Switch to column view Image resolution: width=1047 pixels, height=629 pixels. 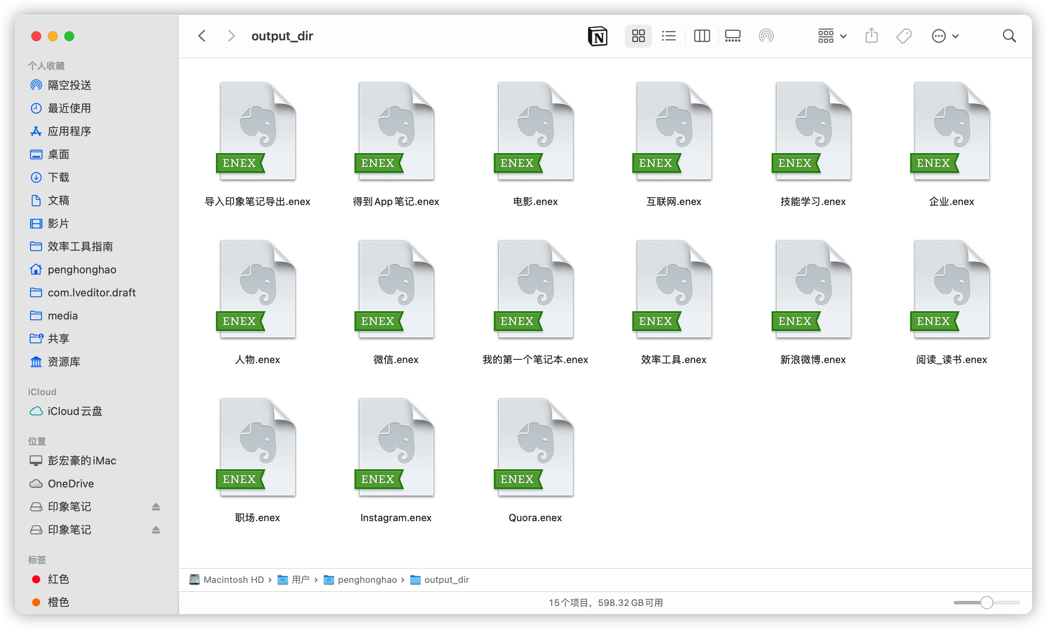[x=702, y=36]
